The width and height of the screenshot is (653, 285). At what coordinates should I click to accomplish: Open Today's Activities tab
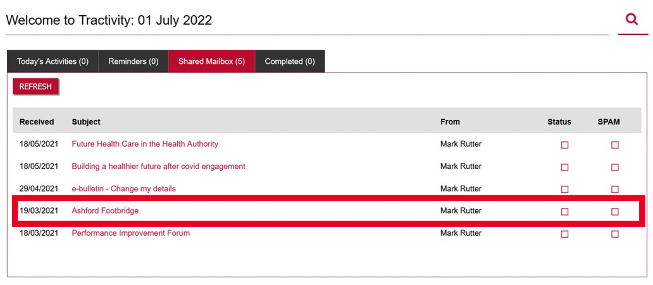point(53,61)
